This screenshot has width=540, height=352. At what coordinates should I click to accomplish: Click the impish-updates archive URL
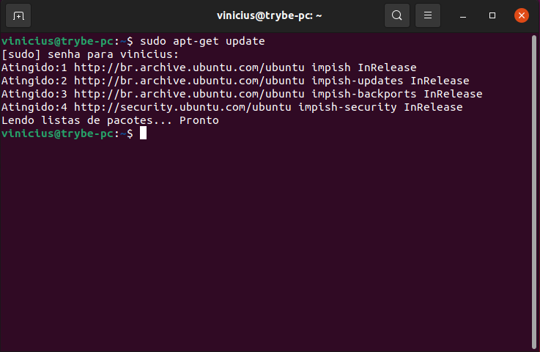point(189,81)
